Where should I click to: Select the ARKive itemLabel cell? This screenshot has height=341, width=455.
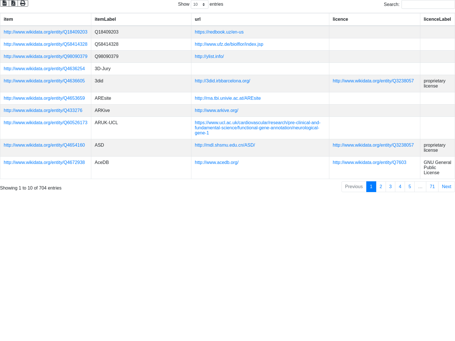(x=141, y=111)
